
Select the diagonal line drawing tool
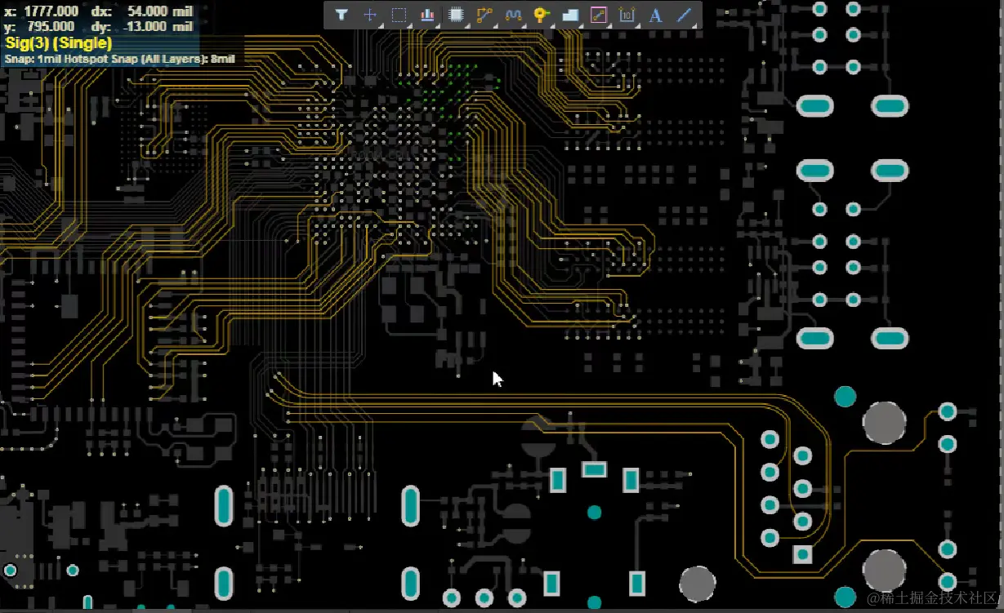(x=685, y=15)
